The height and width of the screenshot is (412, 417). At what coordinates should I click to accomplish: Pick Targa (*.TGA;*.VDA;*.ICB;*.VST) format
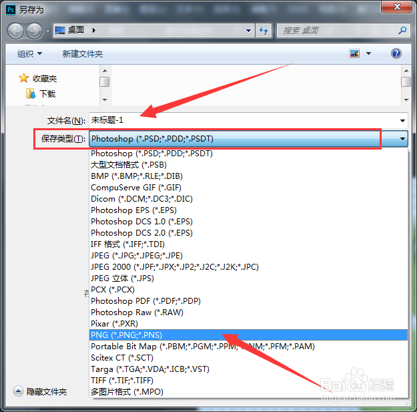tap(248, 369)
